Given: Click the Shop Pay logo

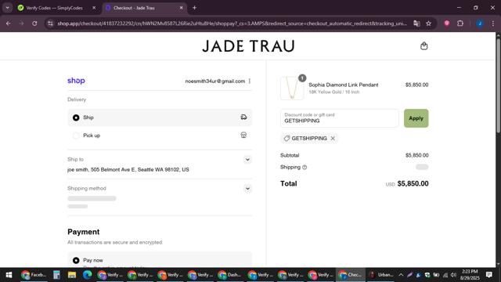Looking at the screenshot, I should [x=76, y=81].
